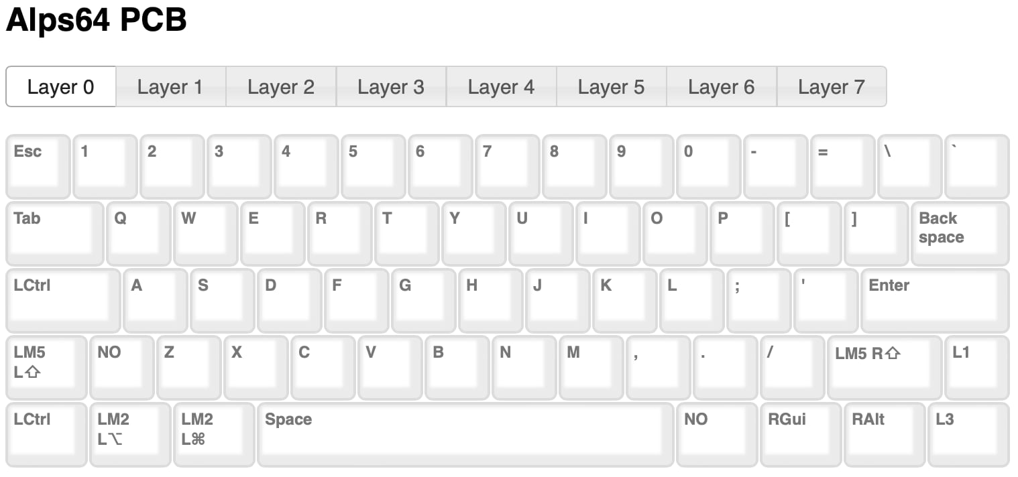1018x477 pixels.
Task: Go to the Layer 7 tab
Action: 831,86
